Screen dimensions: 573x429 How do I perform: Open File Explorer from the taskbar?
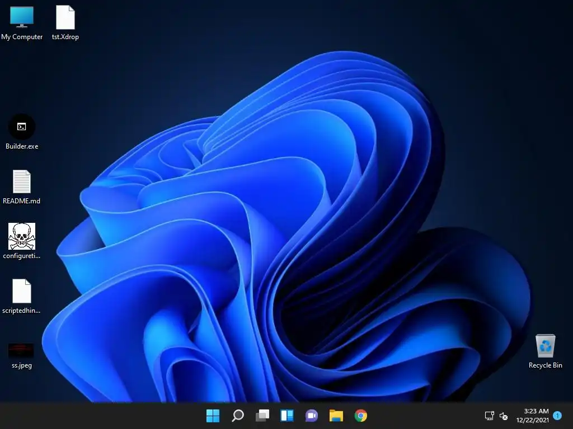pos(336,416)
